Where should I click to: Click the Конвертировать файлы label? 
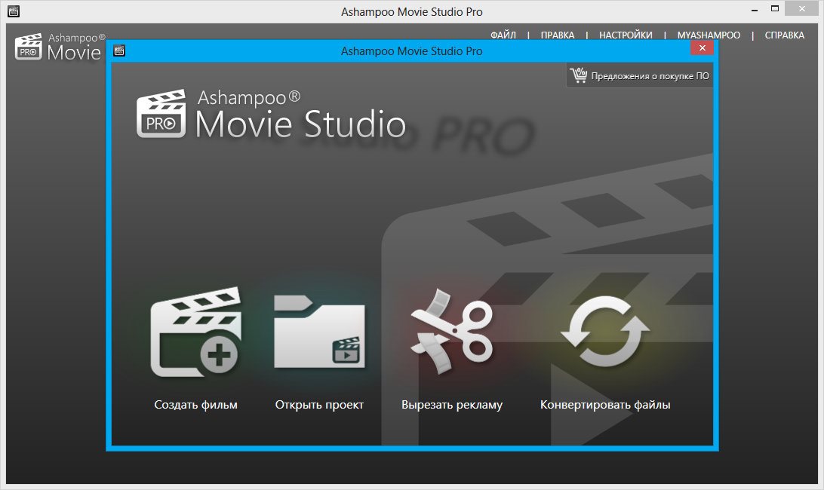[605, 405]
